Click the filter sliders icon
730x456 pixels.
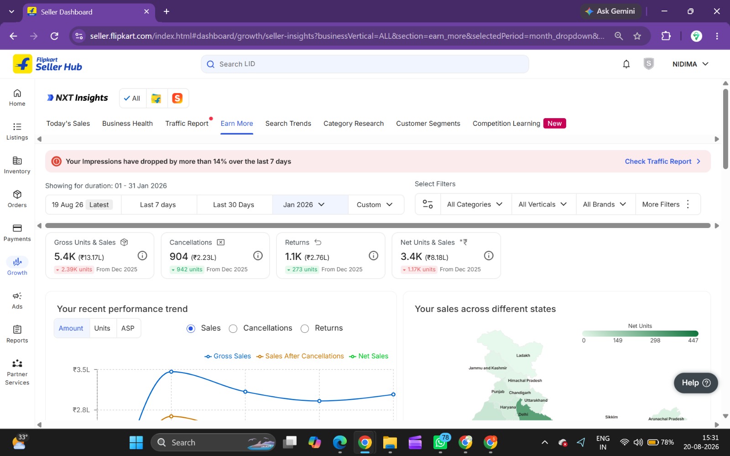[x=428, y=204]
